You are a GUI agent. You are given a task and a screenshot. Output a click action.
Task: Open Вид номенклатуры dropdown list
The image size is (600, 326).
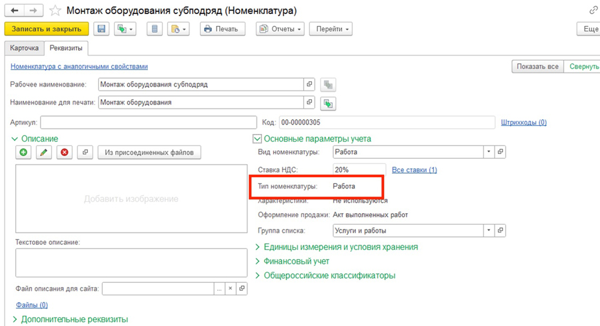489,152
